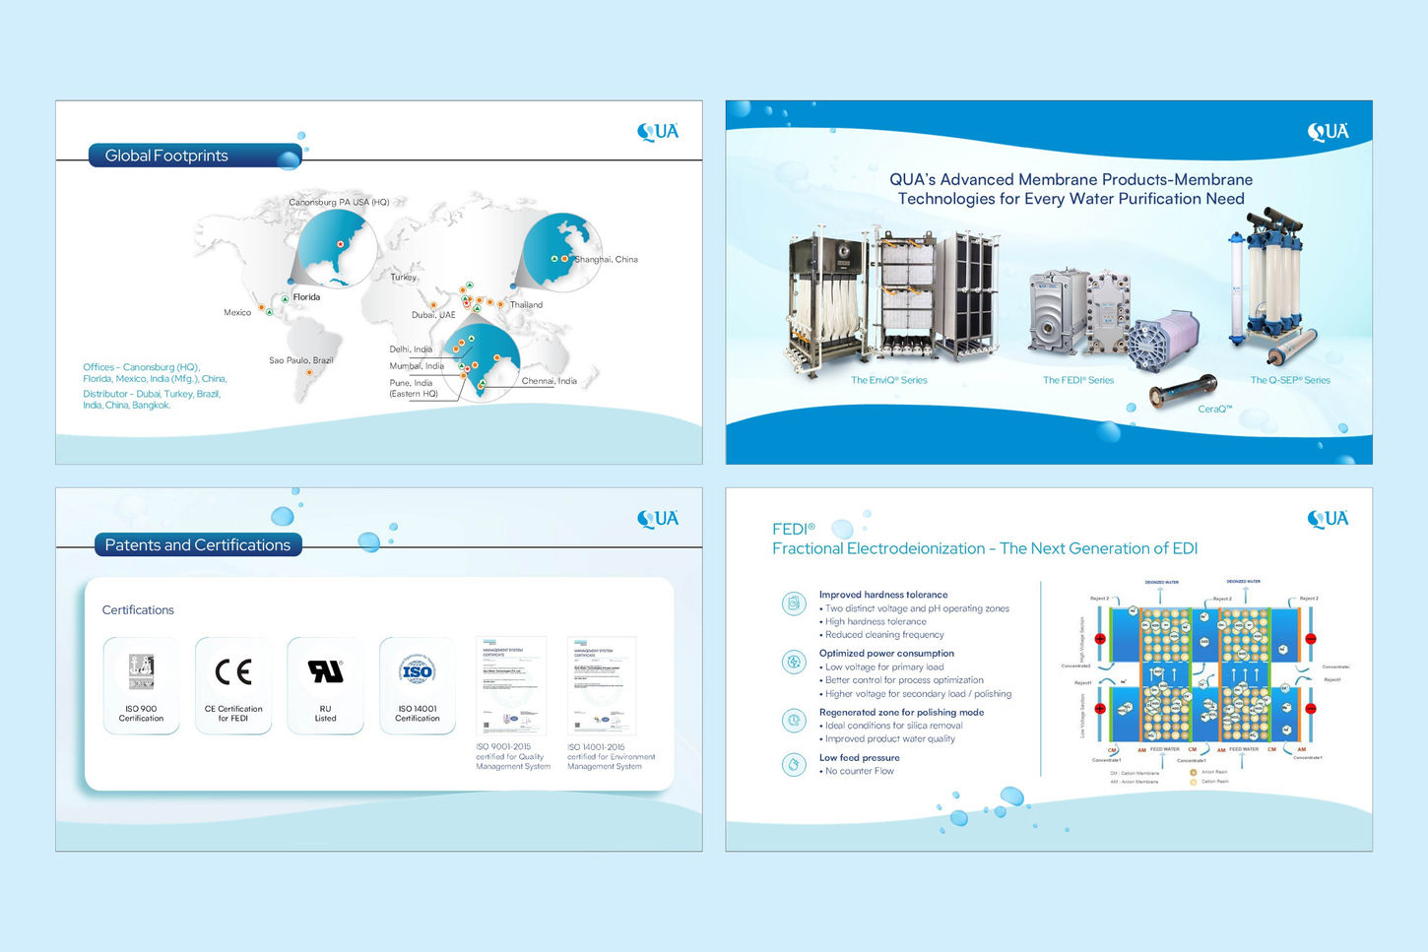Click the Florida map label
This screenshot has height=952, width=1428.
306,297
